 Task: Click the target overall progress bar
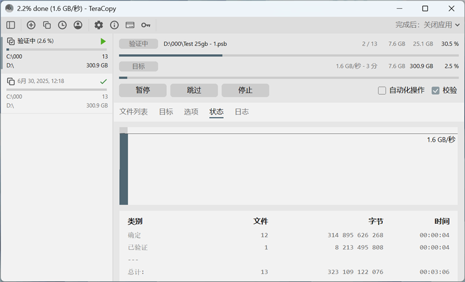[x=289, y=78]
